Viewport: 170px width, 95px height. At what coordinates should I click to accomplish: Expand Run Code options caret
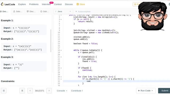[152, 91]
